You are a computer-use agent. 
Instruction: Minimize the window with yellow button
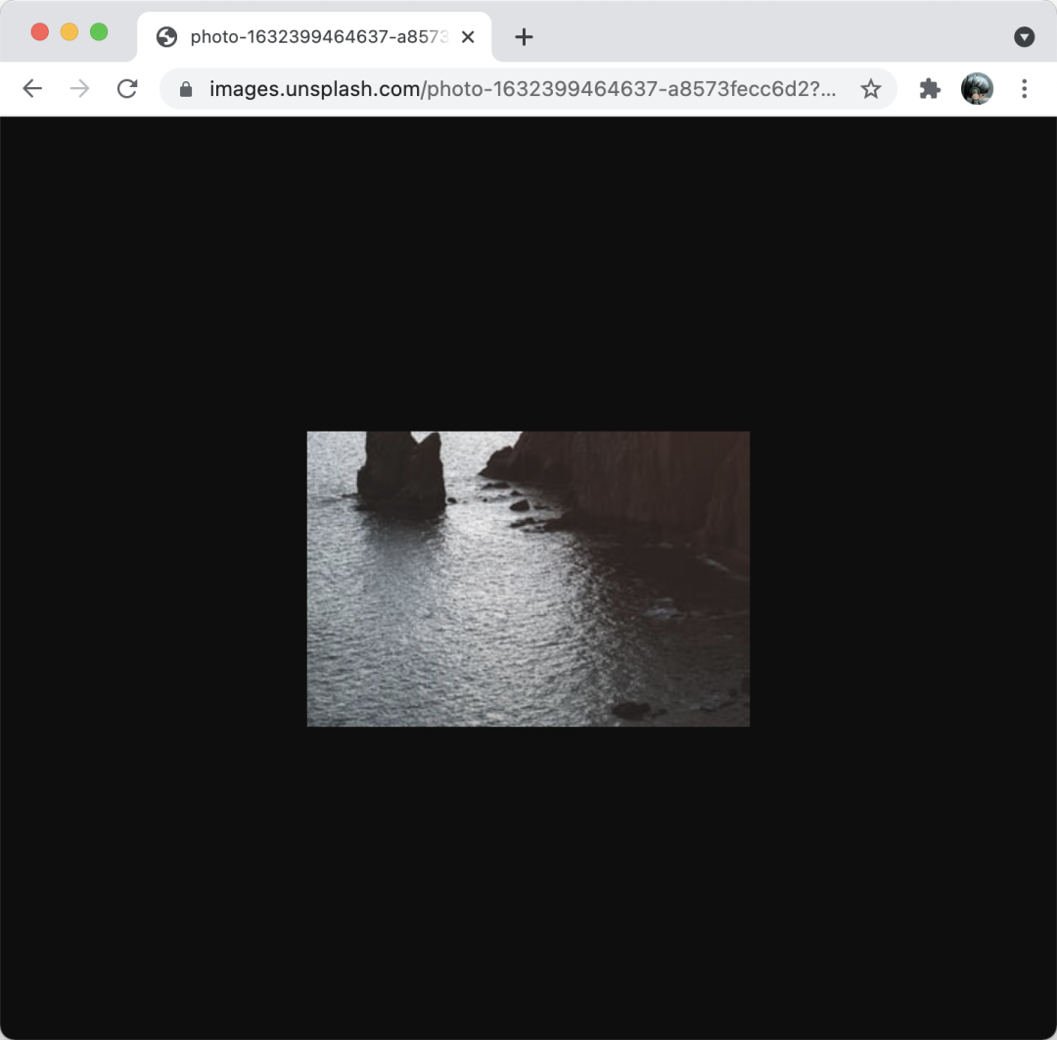coord(69,32)
